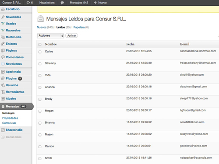The width and height of the screenshot is (219, 164).
Task: Click the Escritorio home icon
Action: [3, 9]
